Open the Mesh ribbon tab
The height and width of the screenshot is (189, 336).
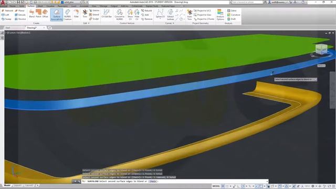click(x=40, y=6)
